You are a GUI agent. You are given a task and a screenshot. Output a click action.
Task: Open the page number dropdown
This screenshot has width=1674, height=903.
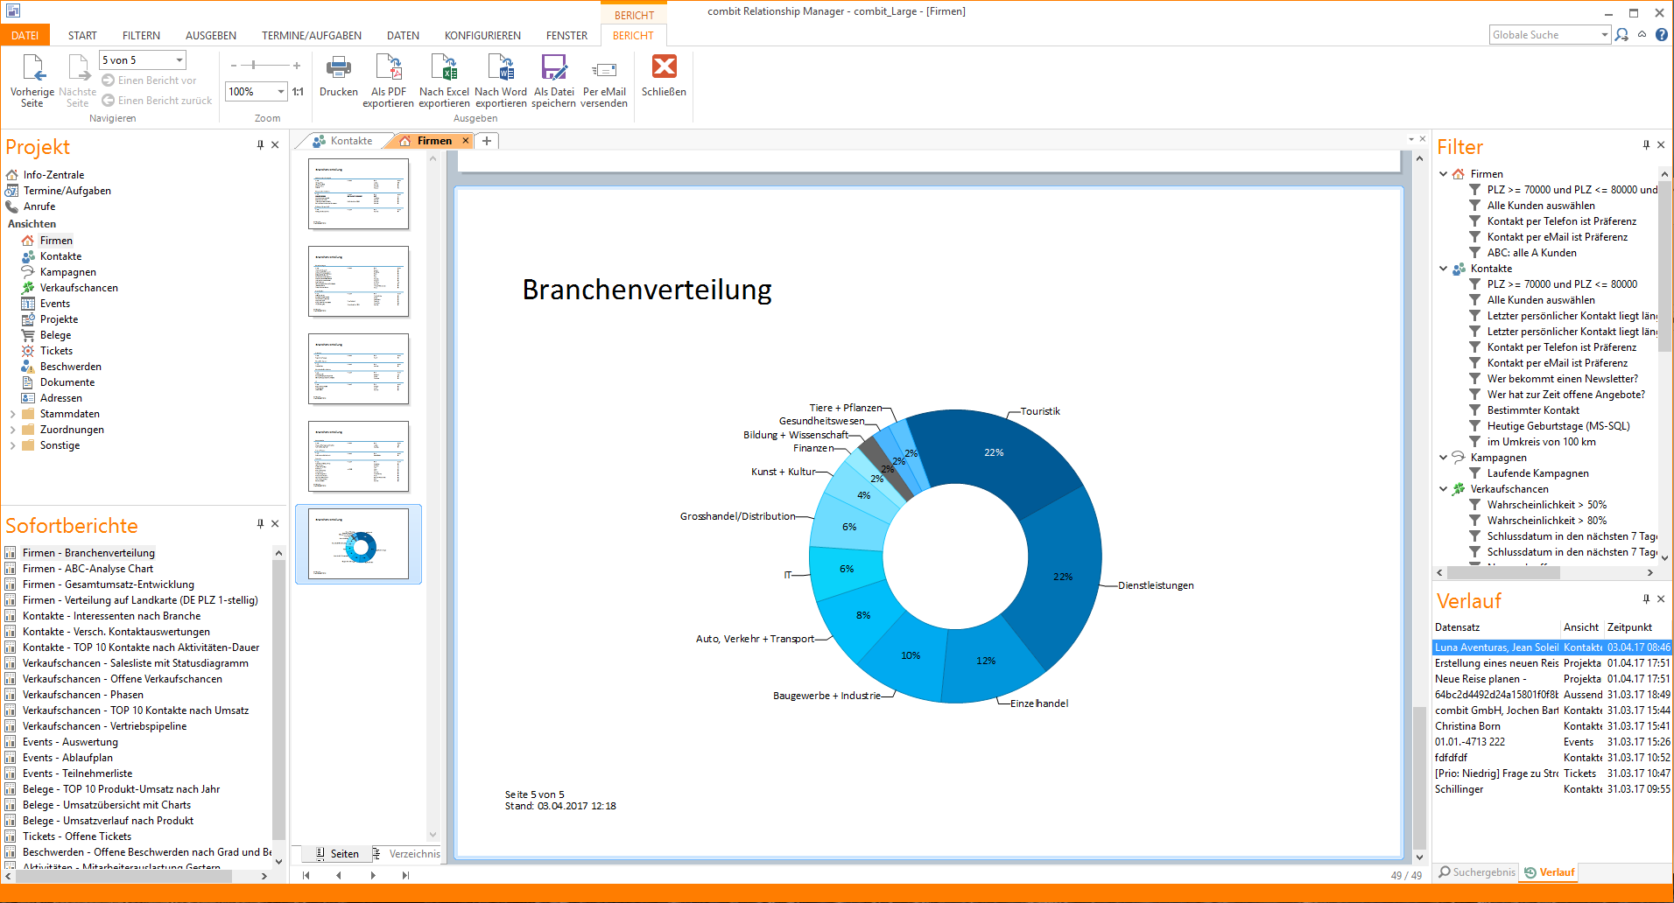coord(179,60)
